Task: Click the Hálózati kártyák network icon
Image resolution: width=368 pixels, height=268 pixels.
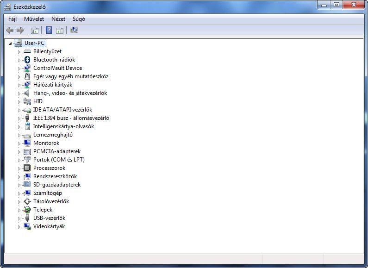Action: (27, 85)
